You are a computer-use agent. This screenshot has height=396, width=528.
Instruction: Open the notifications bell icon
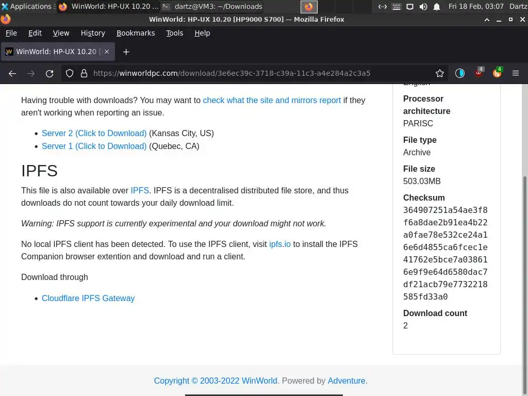(x=437, y=7)
